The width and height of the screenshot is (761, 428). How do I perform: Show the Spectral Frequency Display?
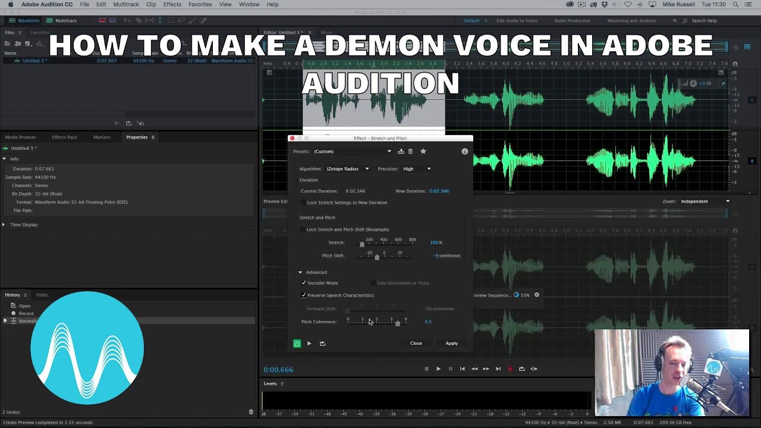coord(102,20)
